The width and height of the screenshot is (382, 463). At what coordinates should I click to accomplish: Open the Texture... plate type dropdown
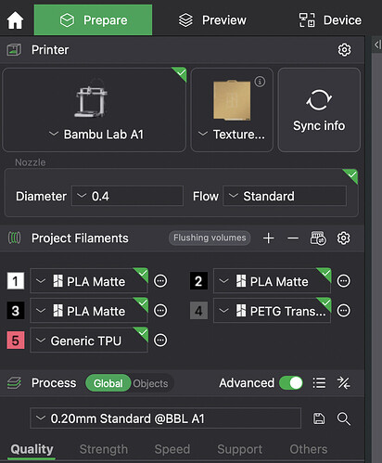(x=232, y=135)
